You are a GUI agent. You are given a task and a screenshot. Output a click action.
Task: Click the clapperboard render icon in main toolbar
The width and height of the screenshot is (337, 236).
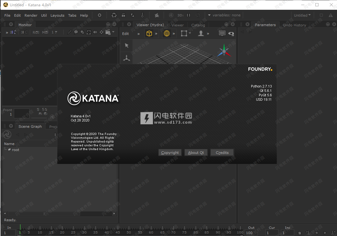(123, 15)
